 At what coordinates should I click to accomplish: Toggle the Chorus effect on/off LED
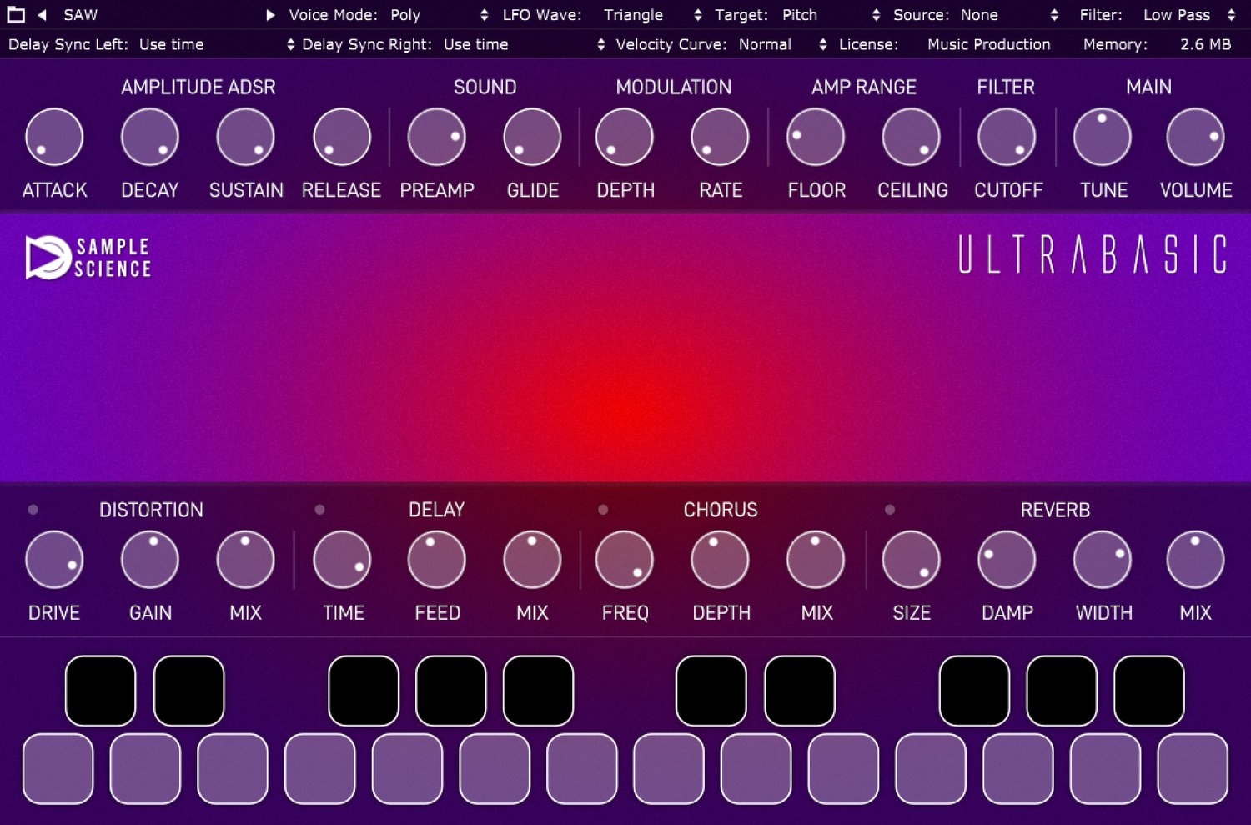click(x=603, y=510)
